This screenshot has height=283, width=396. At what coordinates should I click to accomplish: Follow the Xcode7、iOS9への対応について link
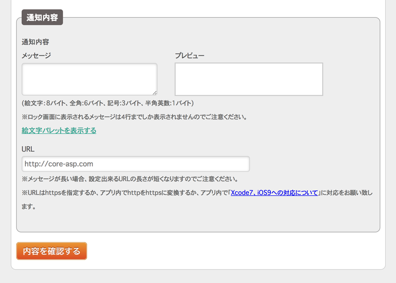(x=274, y=193)
